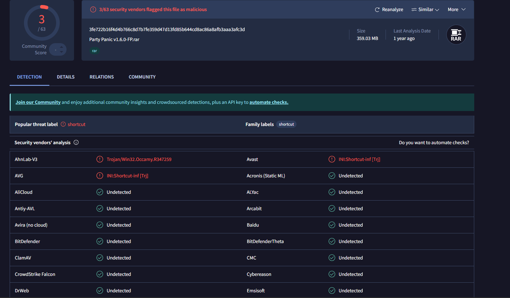510x298 pixels.
Task: Open the More dropdown menu
Action: pyautogui.click(x=457, y=10)
